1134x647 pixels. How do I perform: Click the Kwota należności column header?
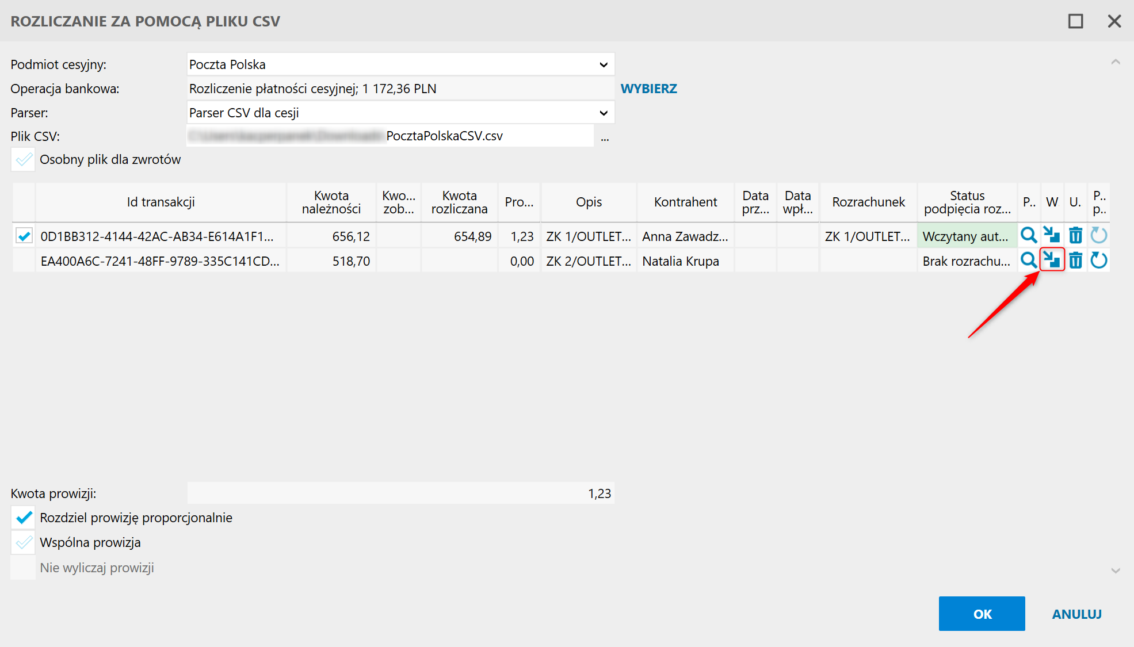[x=331, y=202]
